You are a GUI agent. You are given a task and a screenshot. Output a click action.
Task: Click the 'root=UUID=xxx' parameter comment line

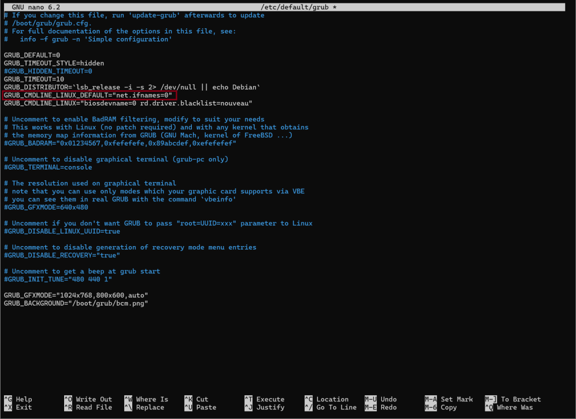(x=158, y=223)
